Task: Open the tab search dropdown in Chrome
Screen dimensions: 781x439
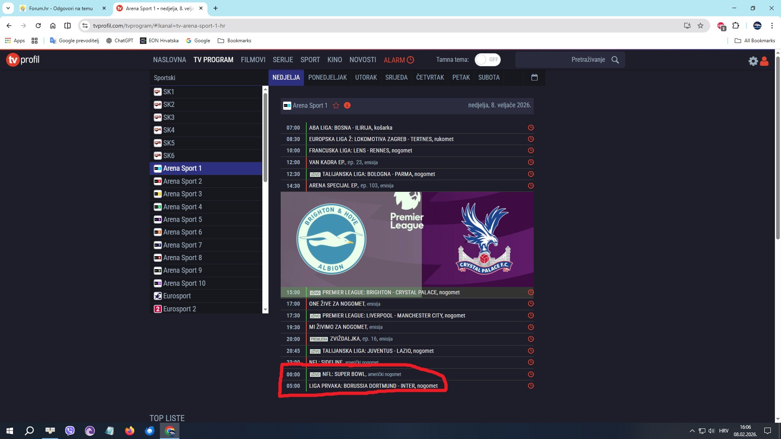Action: tap(8, 8)
